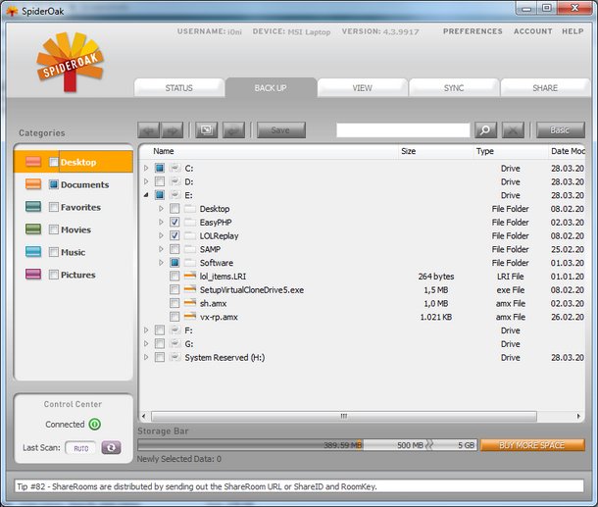Viewport: 598px width, 507px height.
Task: Open the SYNC tab
Action: 454,88
